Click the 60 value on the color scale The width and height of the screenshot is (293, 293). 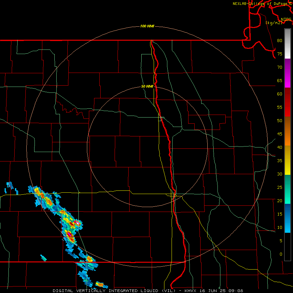[280, 94]
